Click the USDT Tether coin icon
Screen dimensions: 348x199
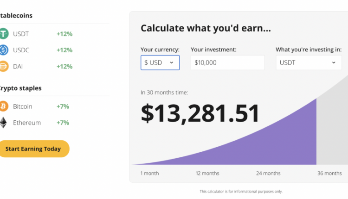4,34
